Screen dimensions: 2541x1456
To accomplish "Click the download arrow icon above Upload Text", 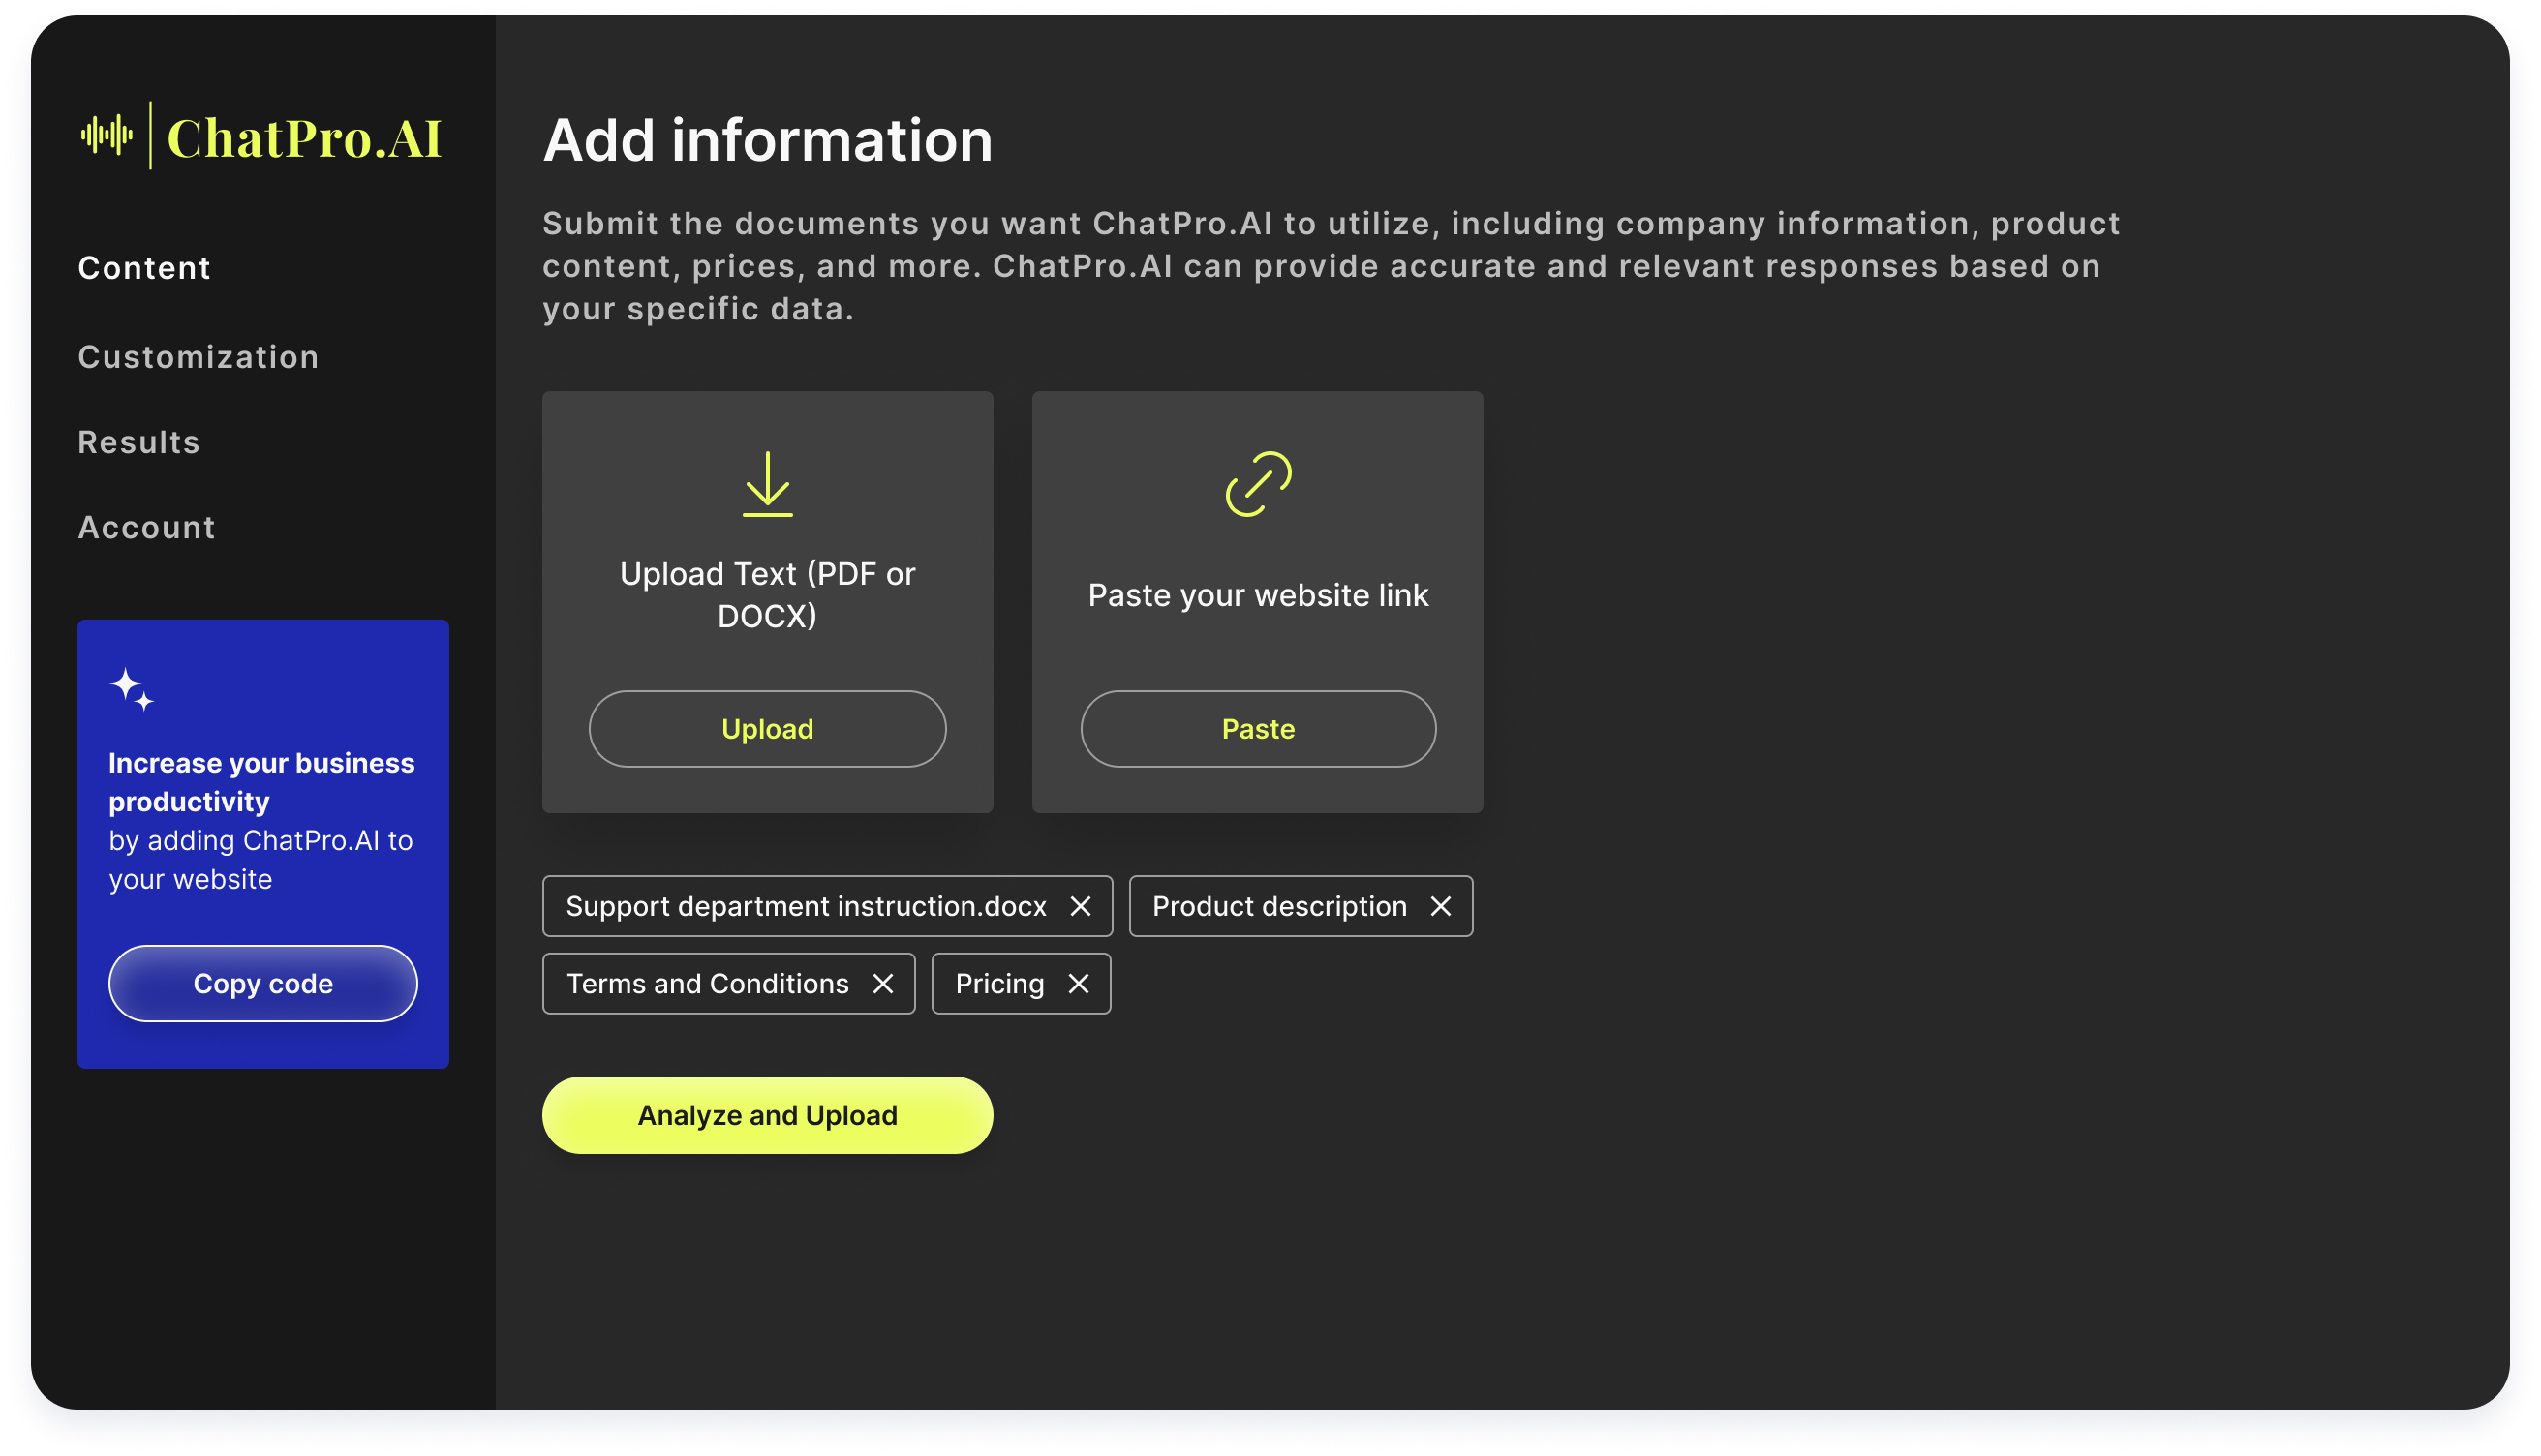I will coord(766,487).
